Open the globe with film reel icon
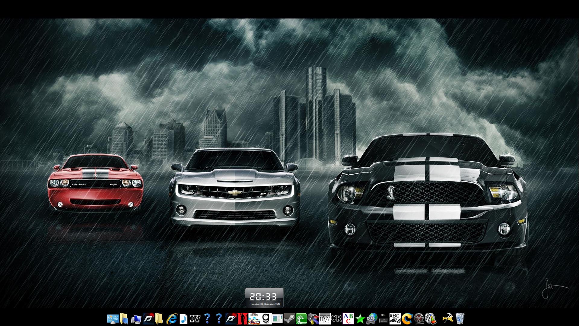Image resolution: width=579 pixels, height=326 pixels. (372, 319)
